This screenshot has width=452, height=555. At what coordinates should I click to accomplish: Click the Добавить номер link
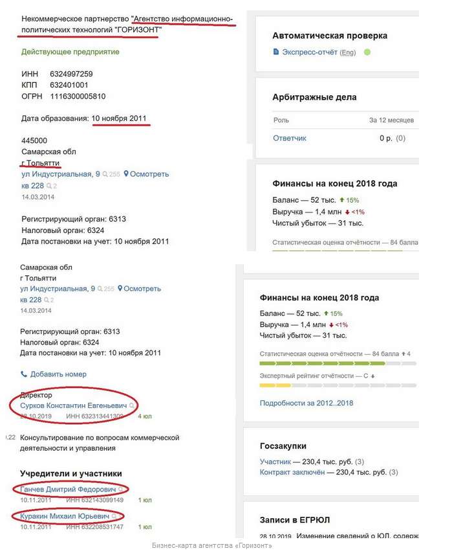tap(58, 374)
